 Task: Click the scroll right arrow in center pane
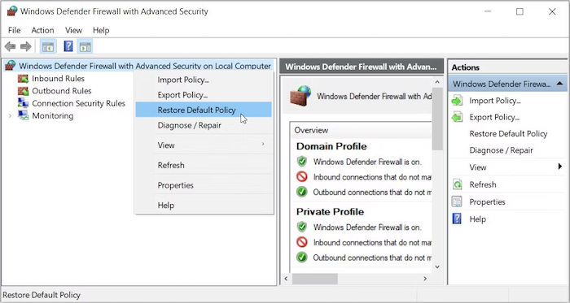(x=425, y=279)
